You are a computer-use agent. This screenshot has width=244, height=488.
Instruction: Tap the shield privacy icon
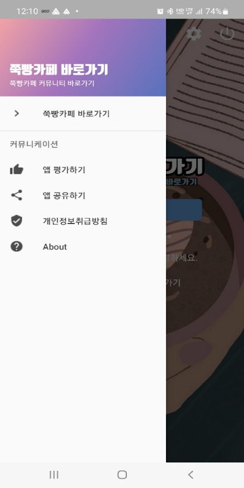coord(16,221)
